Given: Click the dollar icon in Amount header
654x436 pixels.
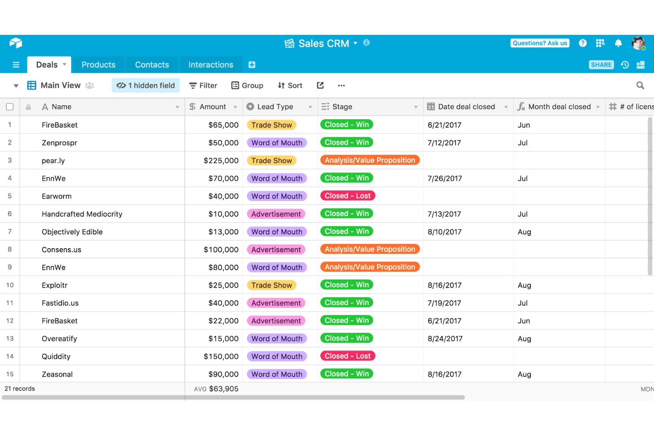Looking at the screenshot, I should 192,106.
